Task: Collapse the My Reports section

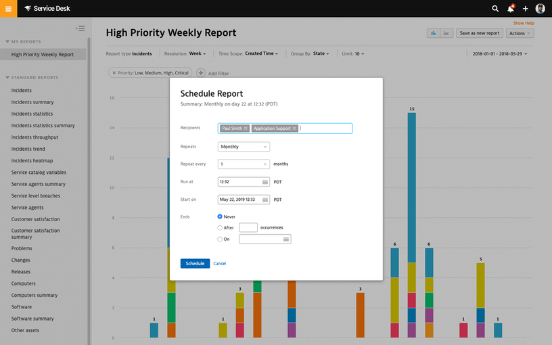Action: tap(7, 41)
